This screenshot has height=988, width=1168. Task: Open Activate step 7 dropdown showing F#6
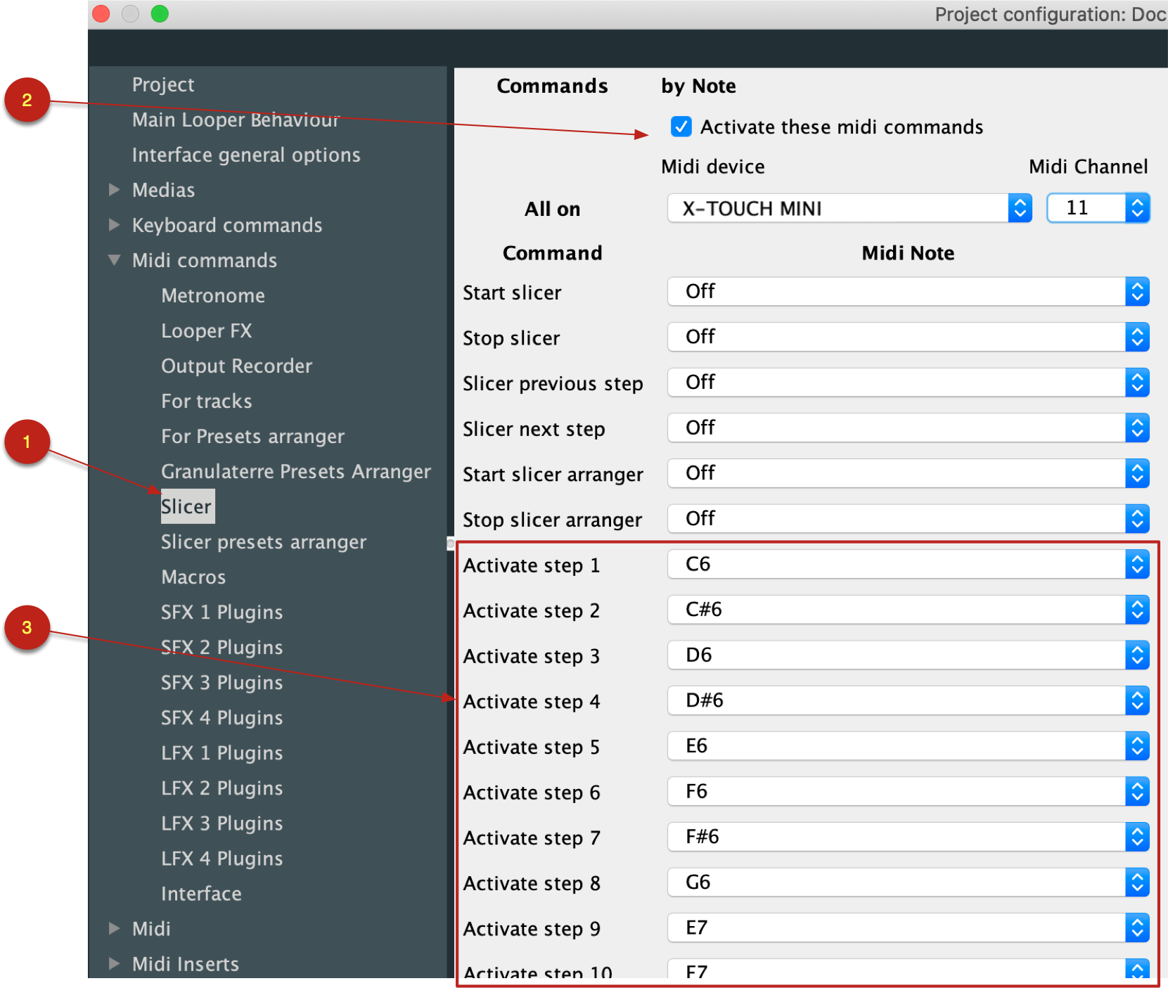(x=908, y=837)
